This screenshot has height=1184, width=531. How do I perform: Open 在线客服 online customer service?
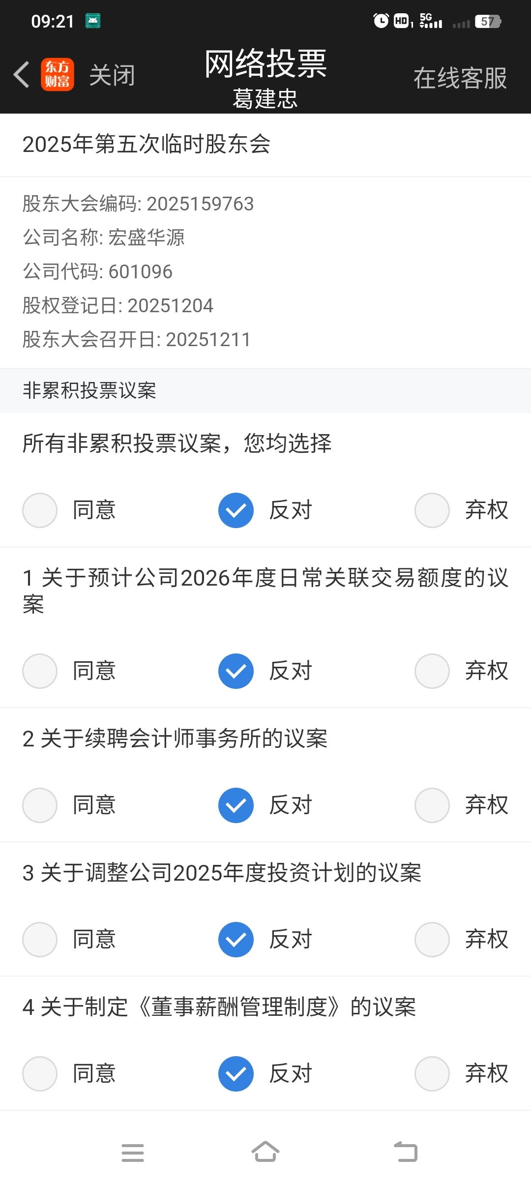pos(460,78)
